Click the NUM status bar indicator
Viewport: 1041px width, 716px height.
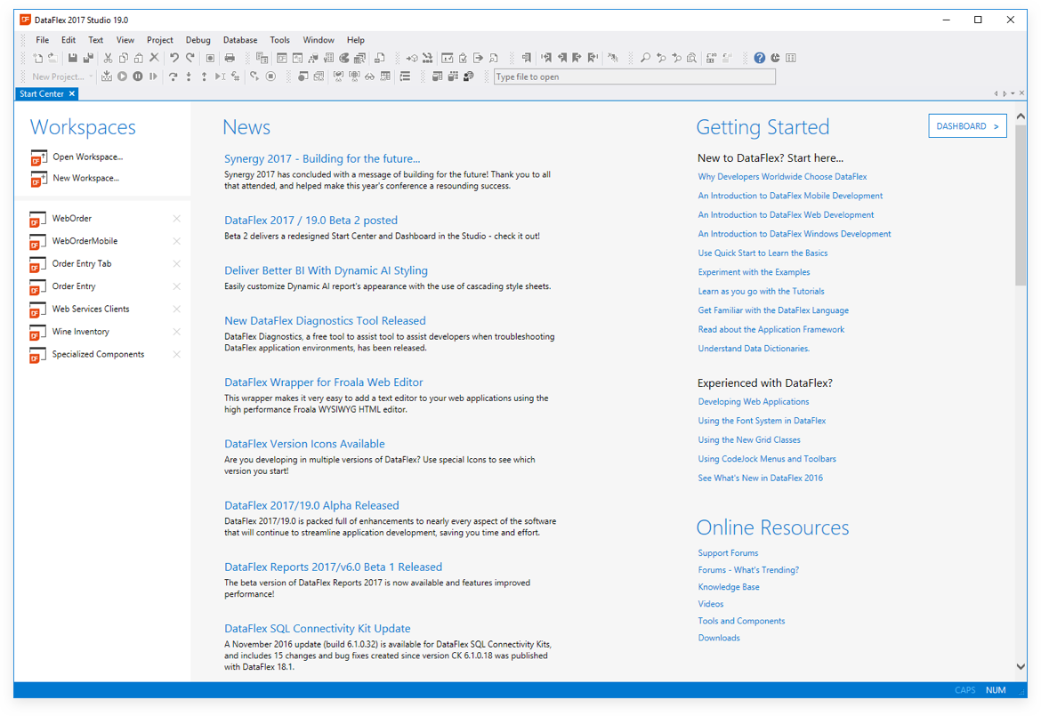996,690
